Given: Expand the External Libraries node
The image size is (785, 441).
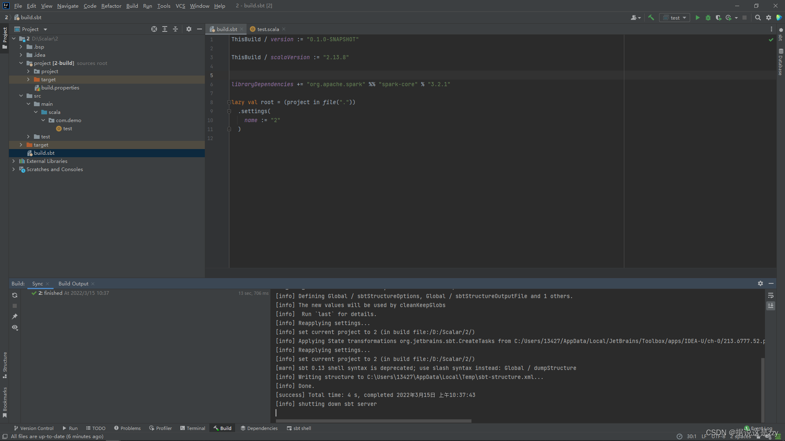Looking at the screenshot, I should pyautogui.click(x=13, y=161).
